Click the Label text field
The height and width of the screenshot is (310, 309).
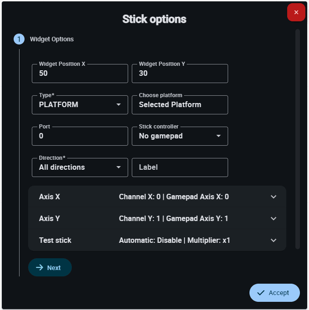tap(179, 167)
